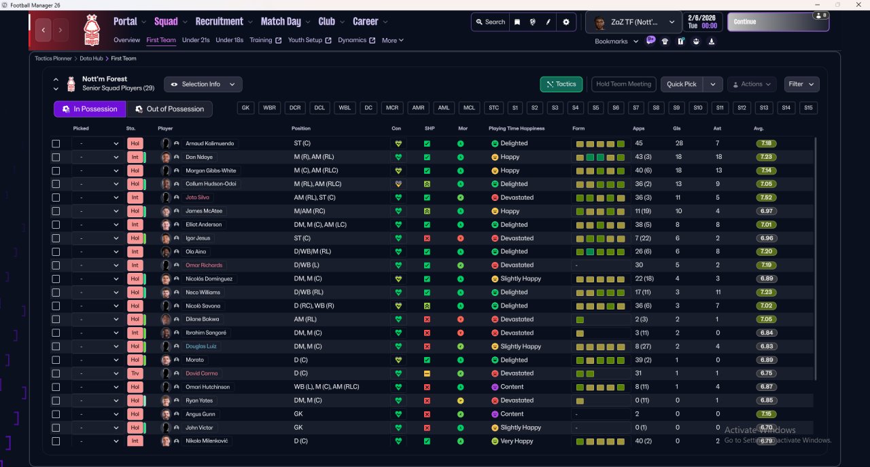Click Jota Silva's 7.52 average rating pill
Viewport: 870px width, 467px height.
(x=767, y=198)
